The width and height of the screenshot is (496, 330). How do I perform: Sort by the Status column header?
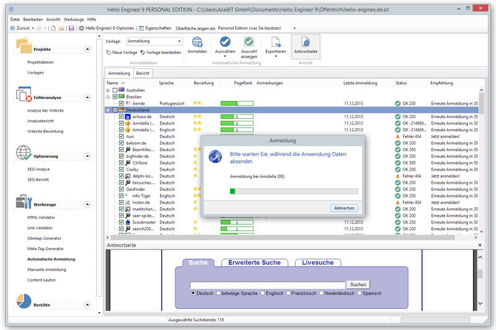(401, 83)
